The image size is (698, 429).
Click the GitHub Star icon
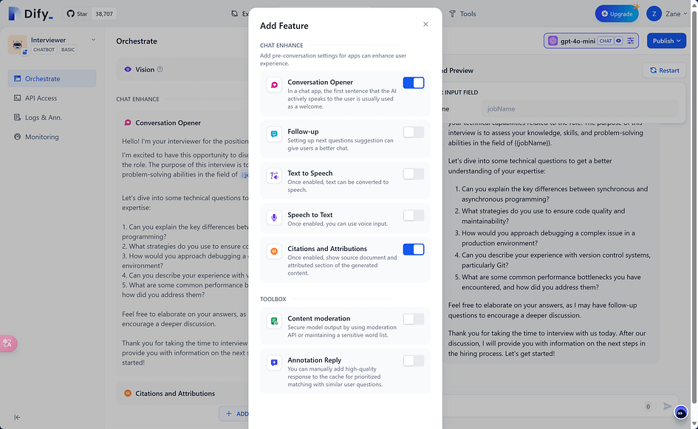(70, 14)
